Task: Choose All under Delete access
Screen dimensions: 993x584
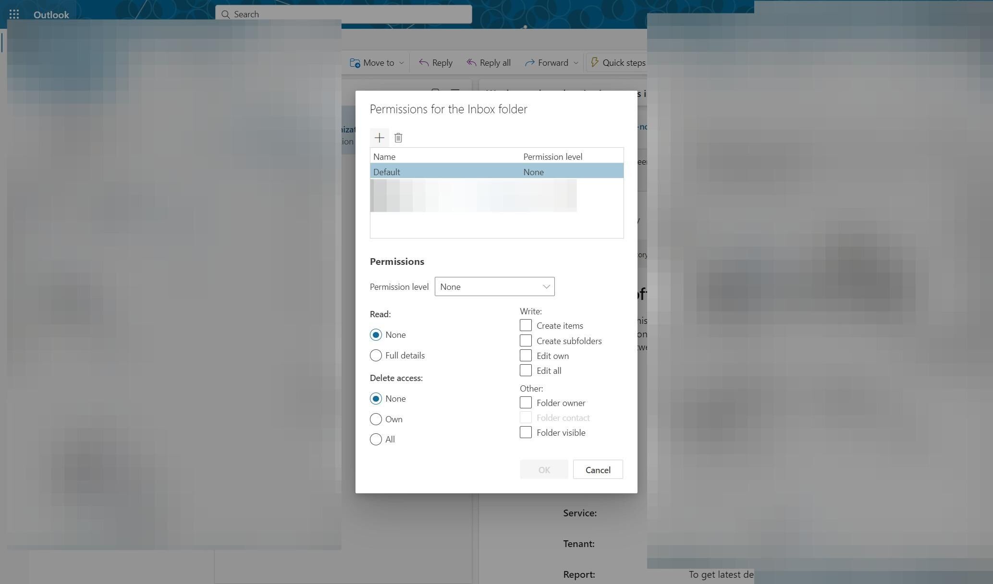Action: [x=376, y=440]
